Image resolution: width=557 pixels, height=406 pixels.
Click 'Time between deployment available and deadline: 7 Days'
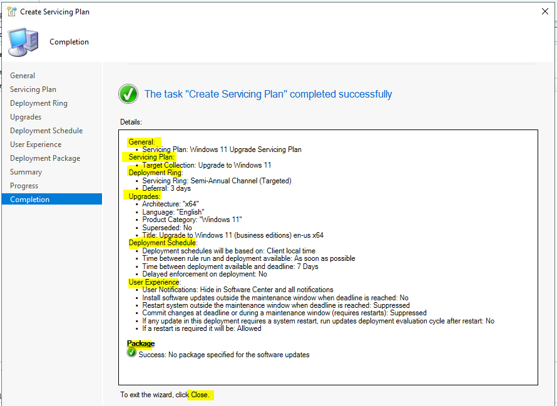point(230,266)
